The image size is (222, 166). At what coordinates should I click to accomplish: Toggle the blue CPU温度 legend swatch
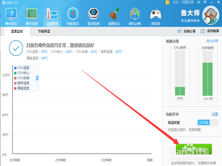(15, 68)
